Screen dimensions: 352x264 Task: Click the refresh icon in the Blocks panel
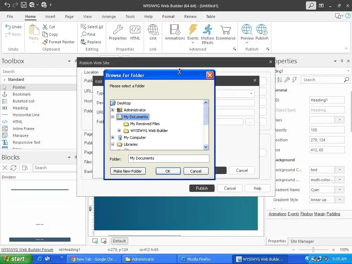[13, 168]
